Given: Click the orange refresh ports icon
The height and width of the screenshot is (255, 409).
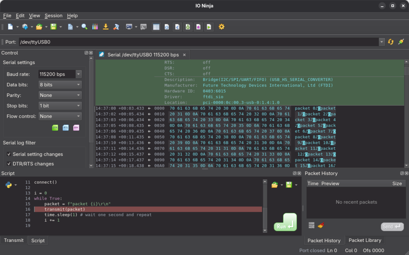Looking at the screenshot, I should 391,42.
